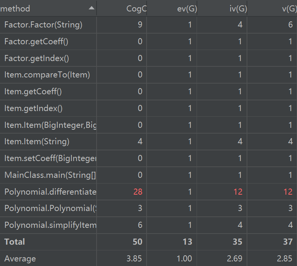Select the Item.Item(BigInteger,Big row
Viewport: 297px width, 266px height.
tap(148, 125)
